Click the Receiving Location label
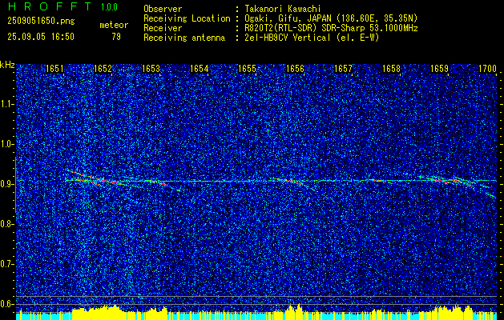Screen dimensions: 504x320 [187, 18]
